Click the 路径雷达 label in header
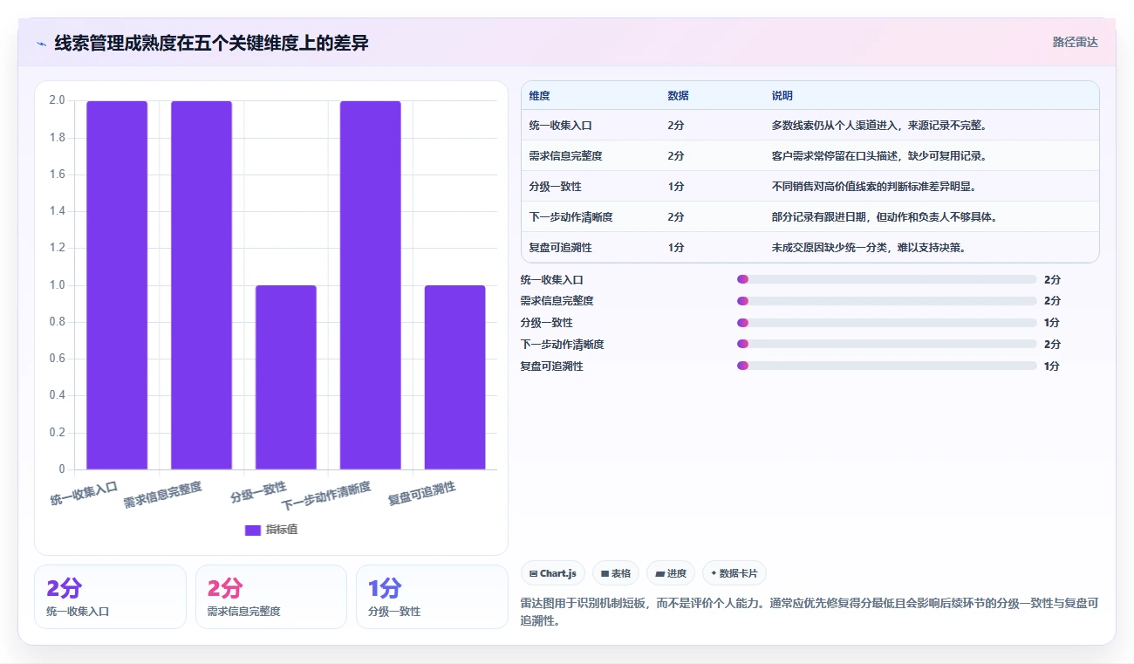The image size is (1134, 664). (1075, 42)
